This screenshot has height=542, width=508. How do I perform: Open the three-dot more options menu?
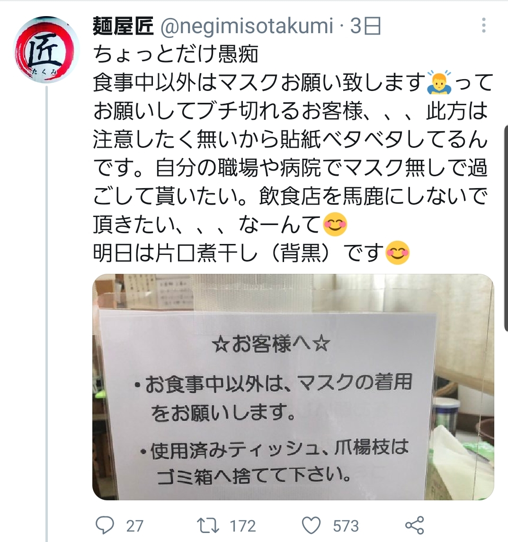[x=484, y=26]
